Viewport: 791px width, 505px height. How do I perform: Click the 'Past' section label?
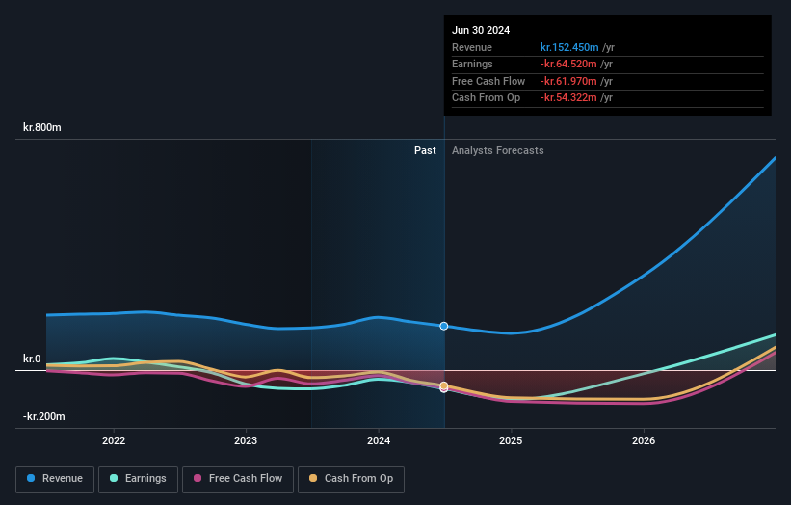click(425, 150)
